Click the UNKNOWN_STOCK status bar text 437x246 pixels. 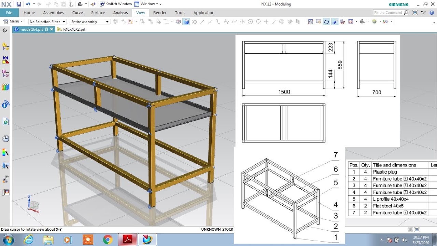click(x=217, y=229)
